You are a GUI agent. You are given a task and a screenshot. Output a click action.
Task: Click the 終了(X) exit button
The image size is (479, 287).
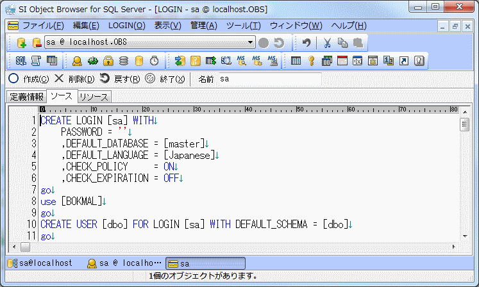coord(165,79)
